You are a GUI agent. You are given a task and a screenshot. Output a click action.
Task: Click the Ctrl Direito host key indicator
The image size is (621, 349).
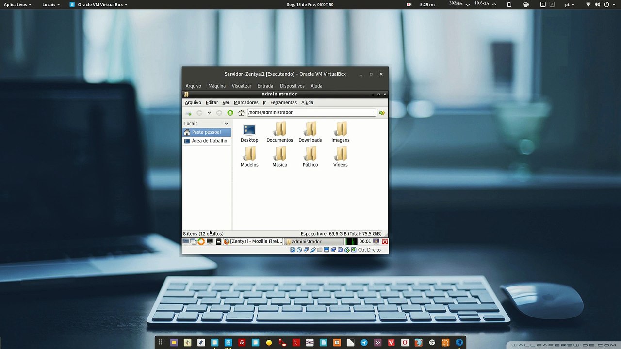click(x=369, y=250)
